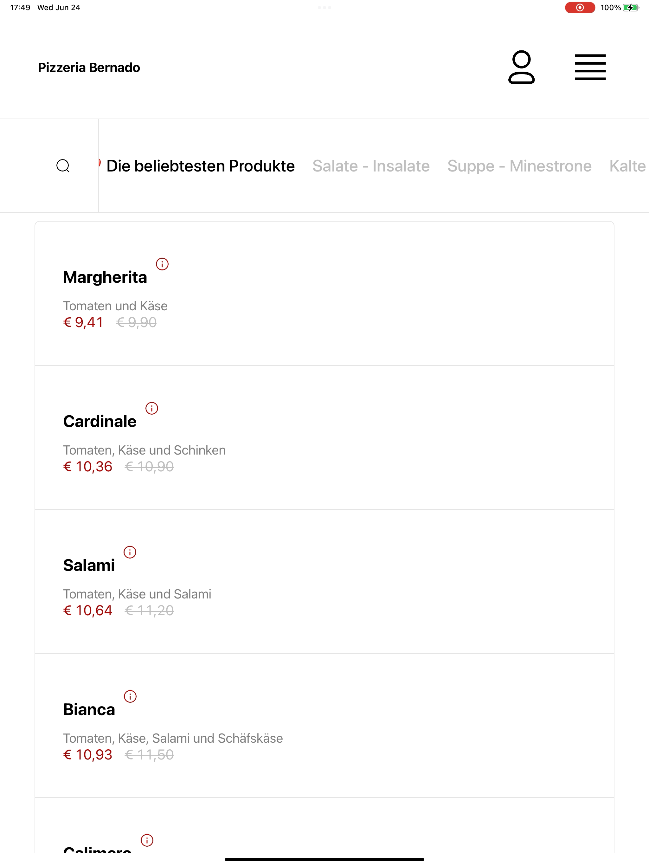The image size is (649, 866).
Task: Tap the Cardinale price € 10,36
Action: 88,466
